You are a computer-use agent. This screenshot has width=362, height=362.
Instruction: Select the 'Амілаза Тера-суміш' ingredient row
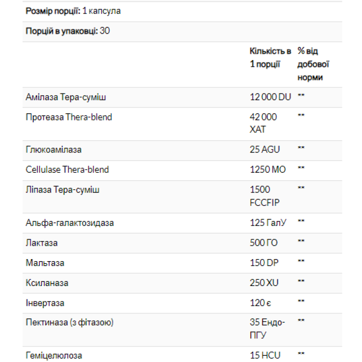click(66, 97)
